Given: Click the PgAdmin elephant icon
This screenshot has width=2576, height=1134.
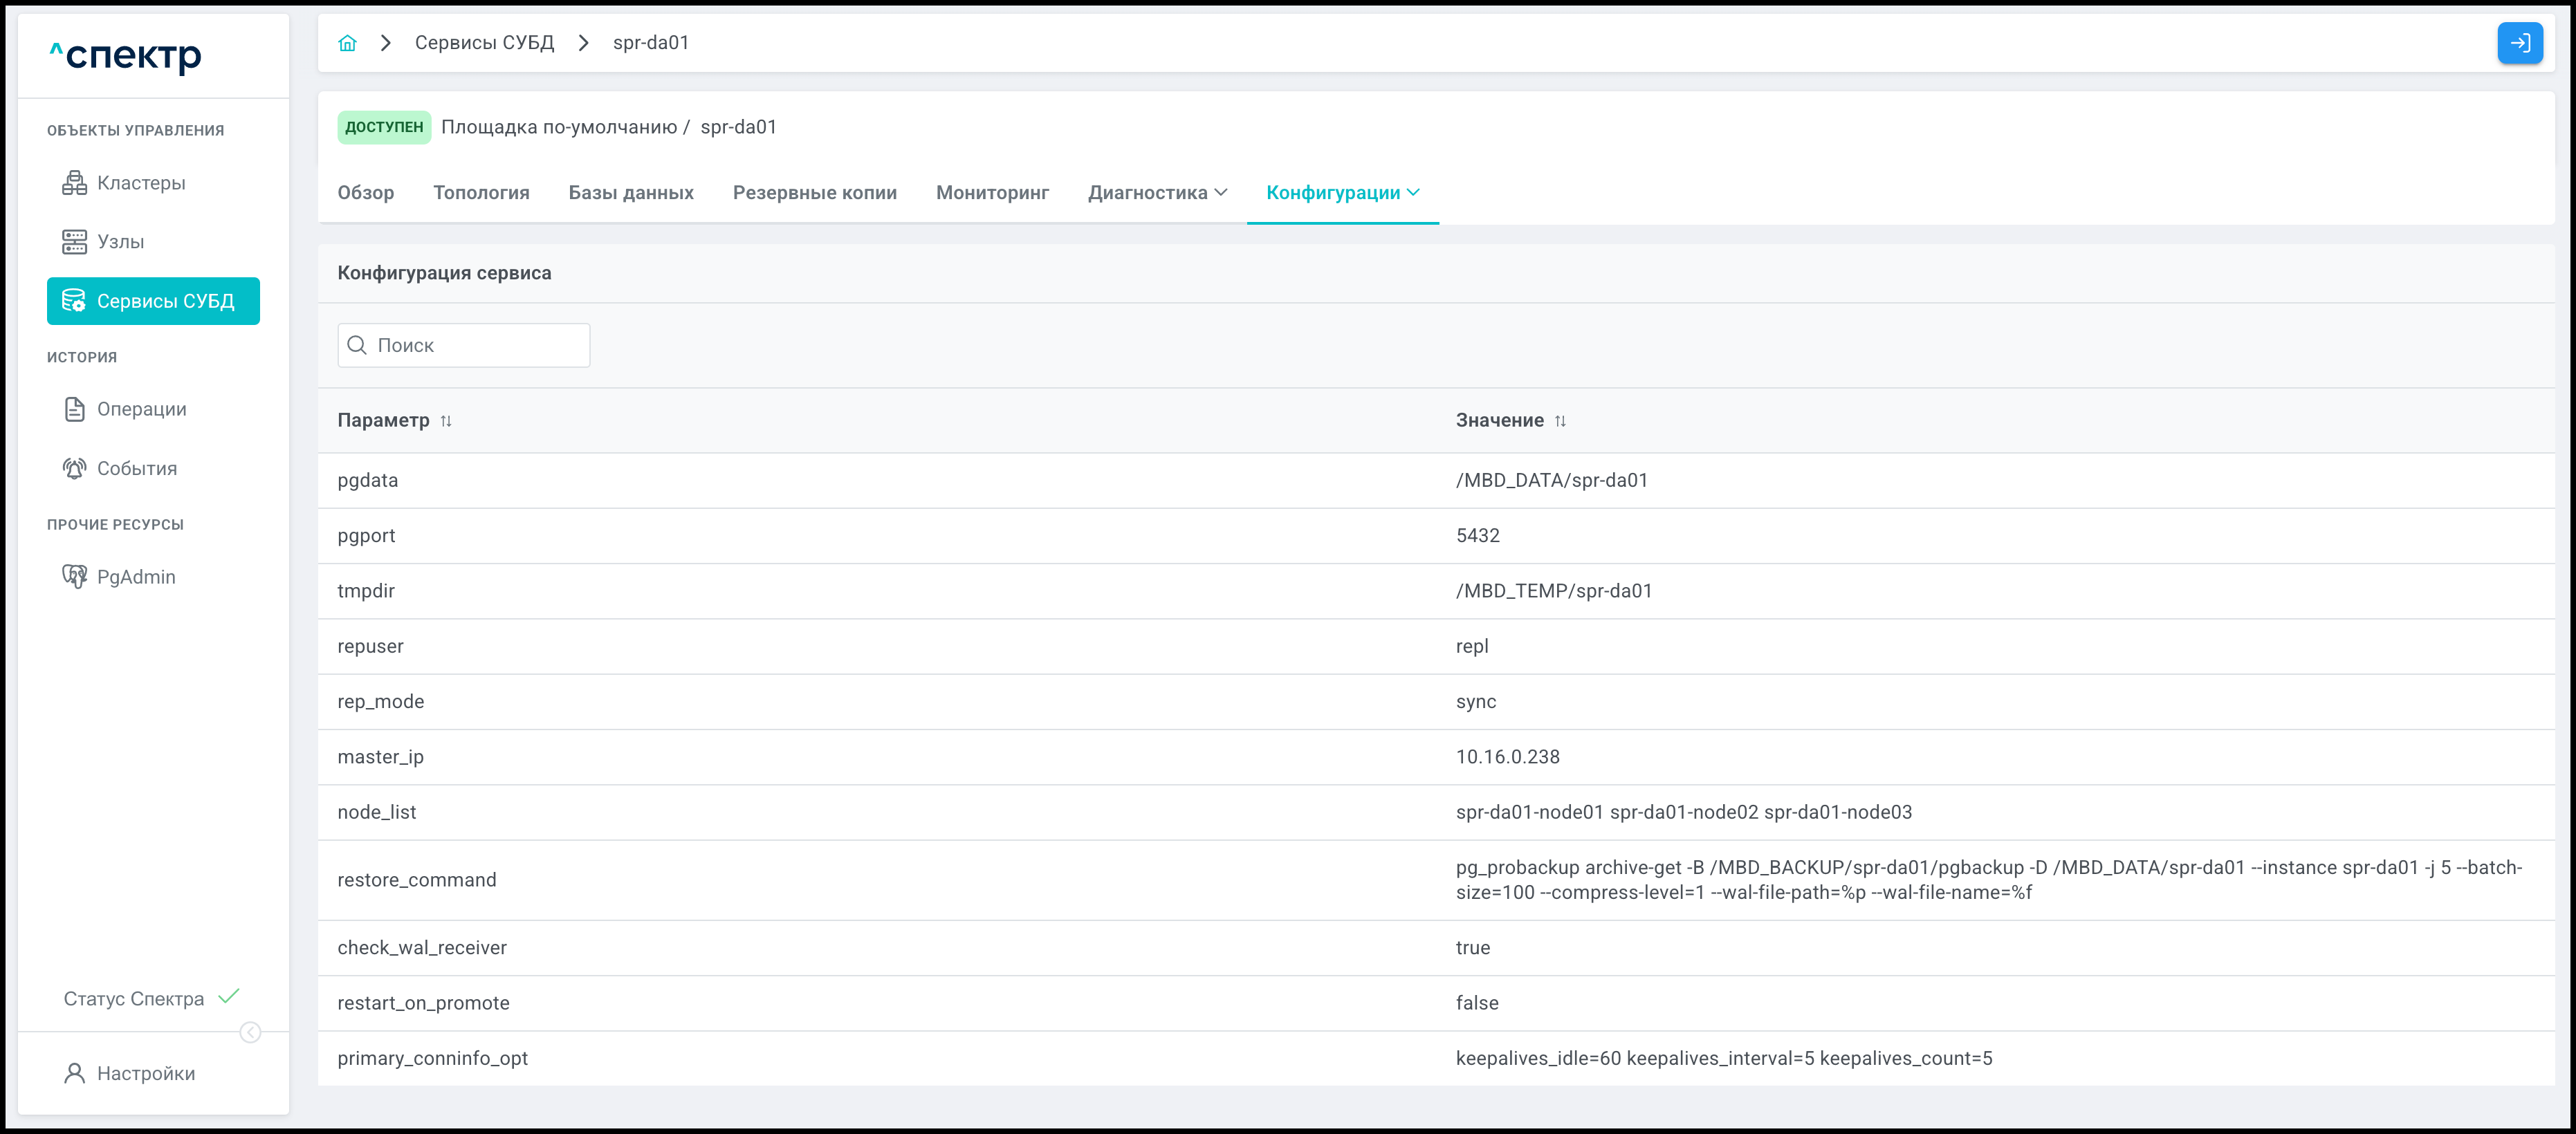Looking at the screenshot, I should point(74,577).
